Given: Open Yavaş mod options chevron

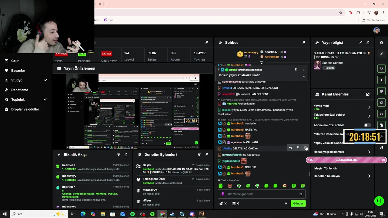Looking at the screenshot, I should [x=369, y=107].
